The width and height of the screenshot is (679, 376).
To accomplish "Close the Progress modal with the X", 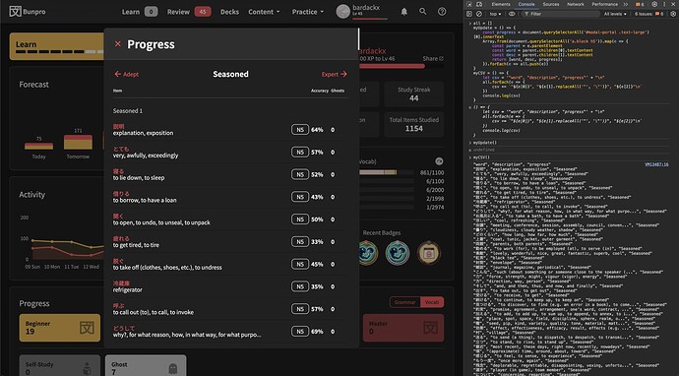I will (117, 43).
